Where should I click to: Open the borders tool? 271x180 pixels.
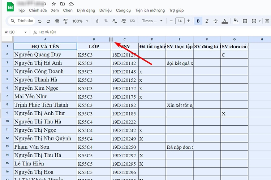pyautogui.click(x=245, y=21)
